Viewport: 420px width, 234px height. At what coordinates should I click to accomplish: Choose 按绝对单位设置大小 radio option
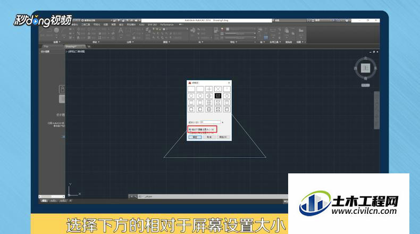(201, 133)
